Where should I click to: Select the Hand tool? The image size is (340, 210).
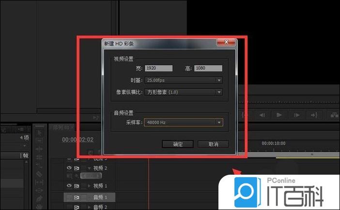point(39,206)
